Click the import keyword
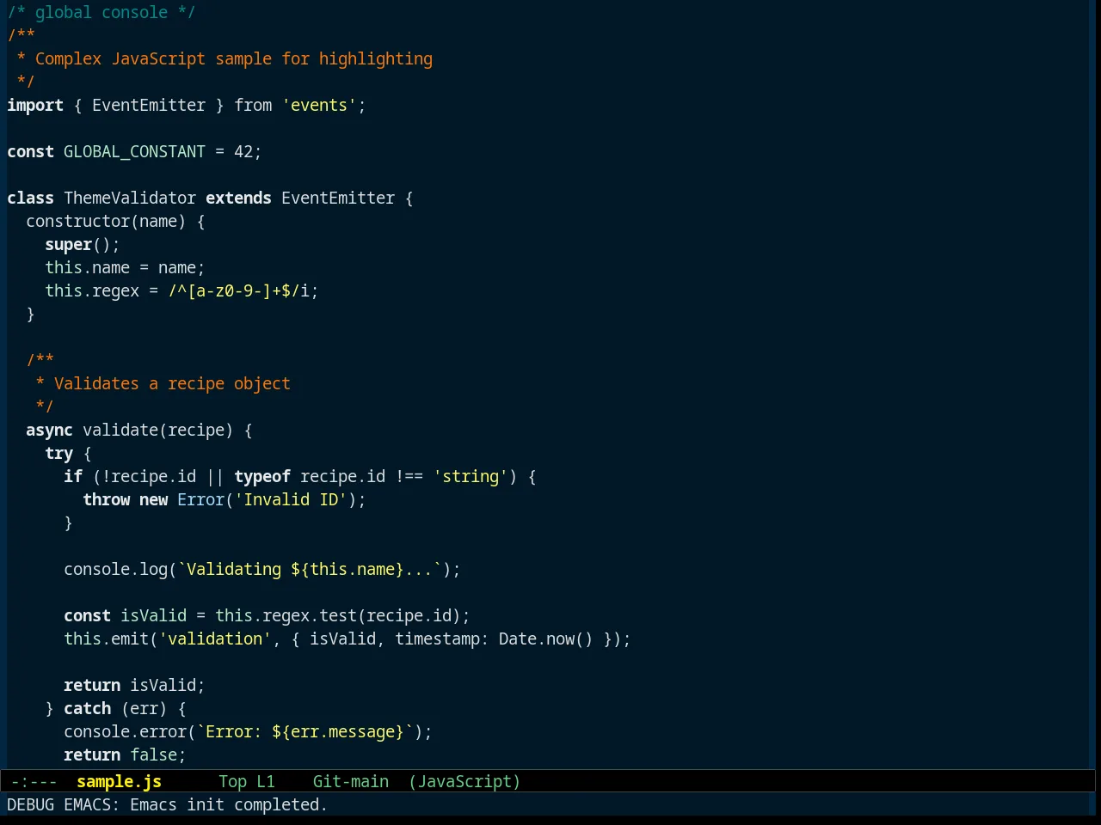 point(35,105)
